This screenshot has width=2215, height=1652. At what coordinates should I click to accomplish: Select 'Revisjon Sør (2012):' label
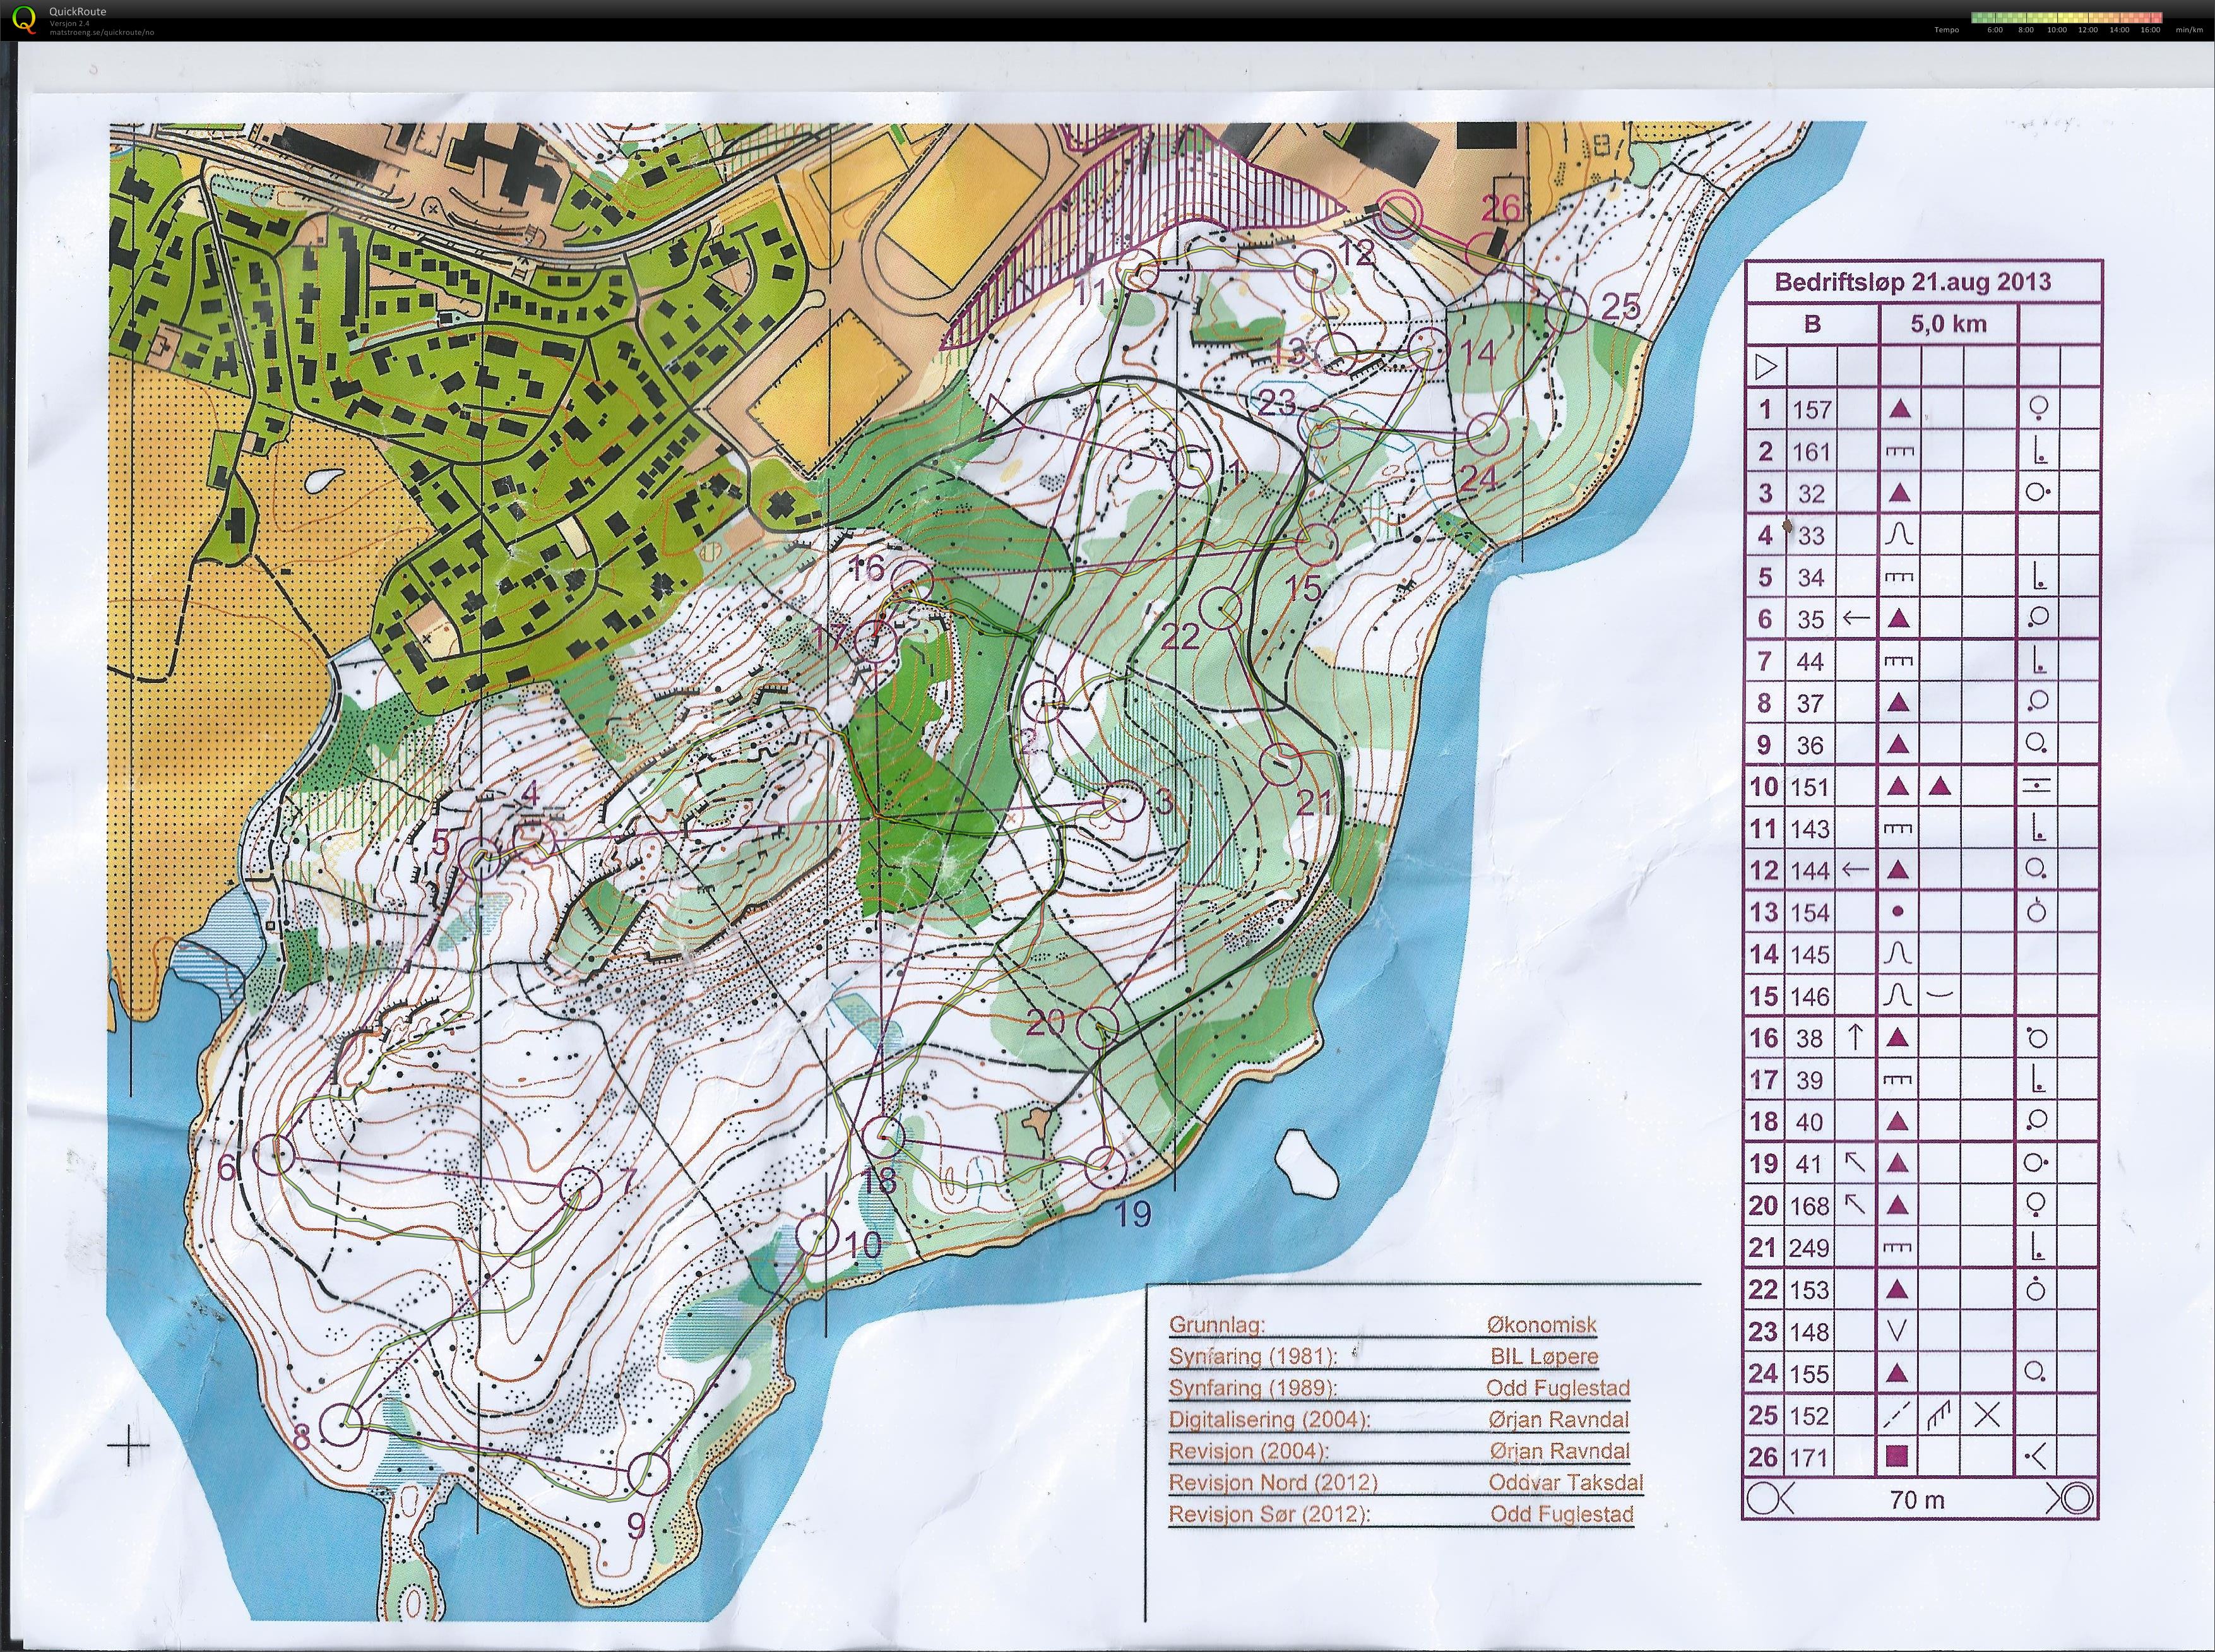coord(1269,1514)
